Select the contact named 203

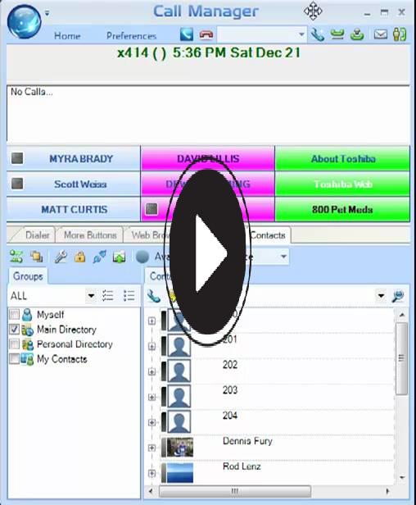(x=230, y=390)
